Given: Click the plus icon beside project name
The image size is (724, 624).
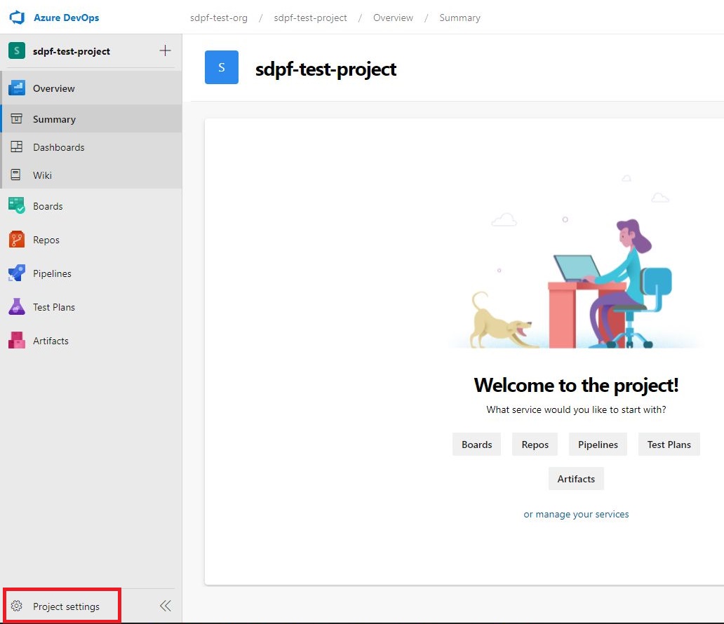Looking at the screenshot, I should [165, 50].
